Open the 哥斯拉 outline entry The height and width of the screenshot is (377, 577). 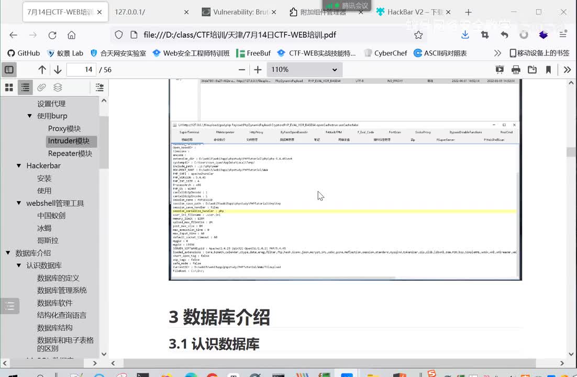coord(48,241)
